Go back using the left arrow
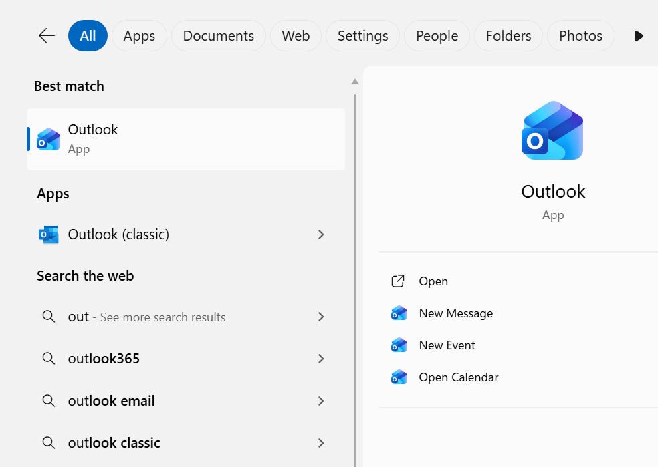 [x=45, y=36]
